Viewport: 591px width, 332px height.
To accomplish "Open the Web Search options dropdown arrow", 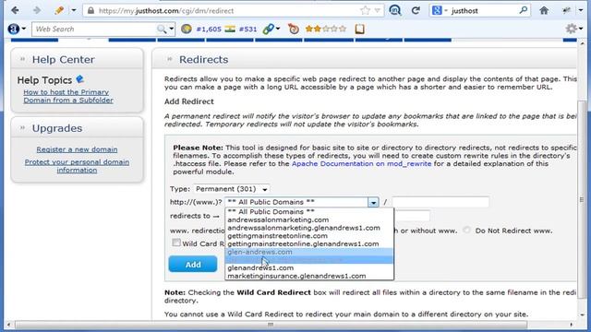I will point(171,29).
